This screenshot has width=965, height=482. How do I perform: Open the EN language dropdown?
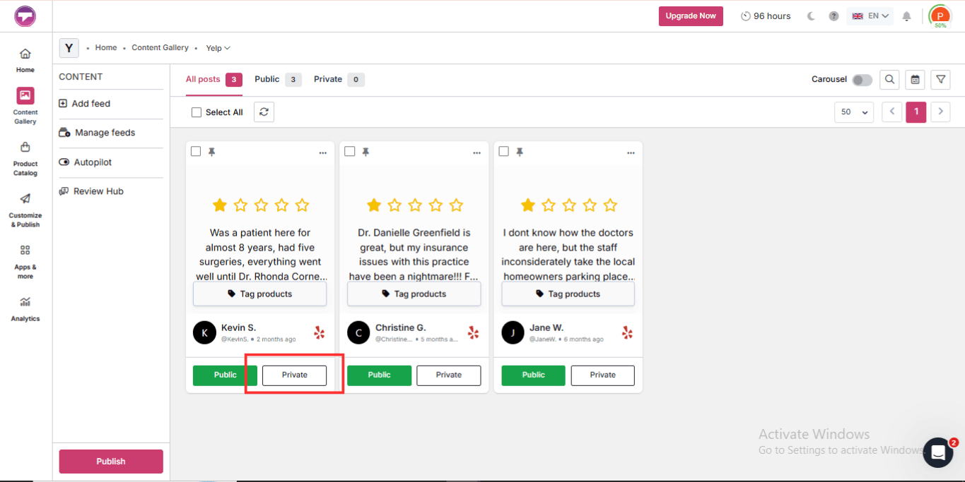coord(870,16)
